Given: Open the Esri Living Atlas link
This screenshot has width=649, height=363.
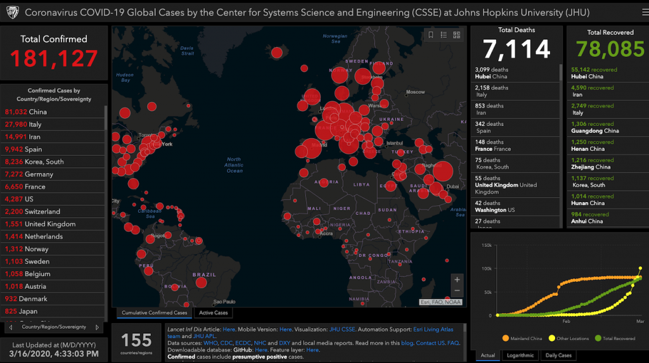Looking at the screenshot, I should (x=433, y=329).
